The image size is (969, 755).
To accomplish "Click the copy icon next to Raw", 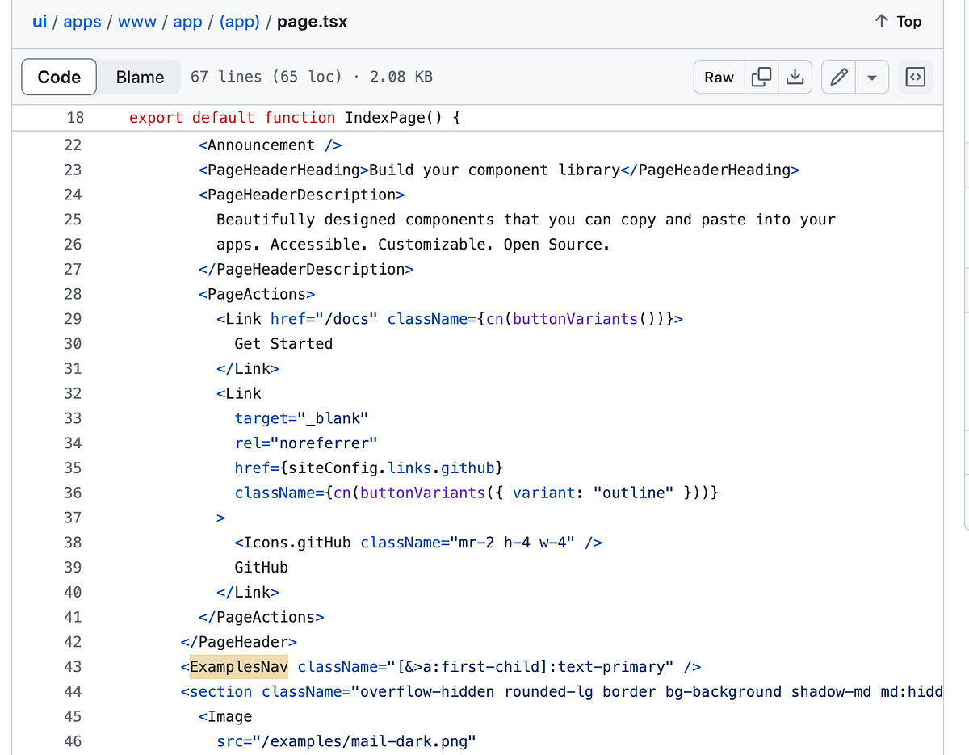I will pos(760,77).
